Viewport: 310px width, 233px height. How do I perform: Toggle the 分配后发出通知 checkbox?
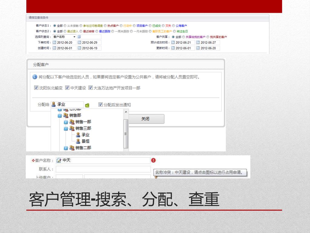[101, 104]
